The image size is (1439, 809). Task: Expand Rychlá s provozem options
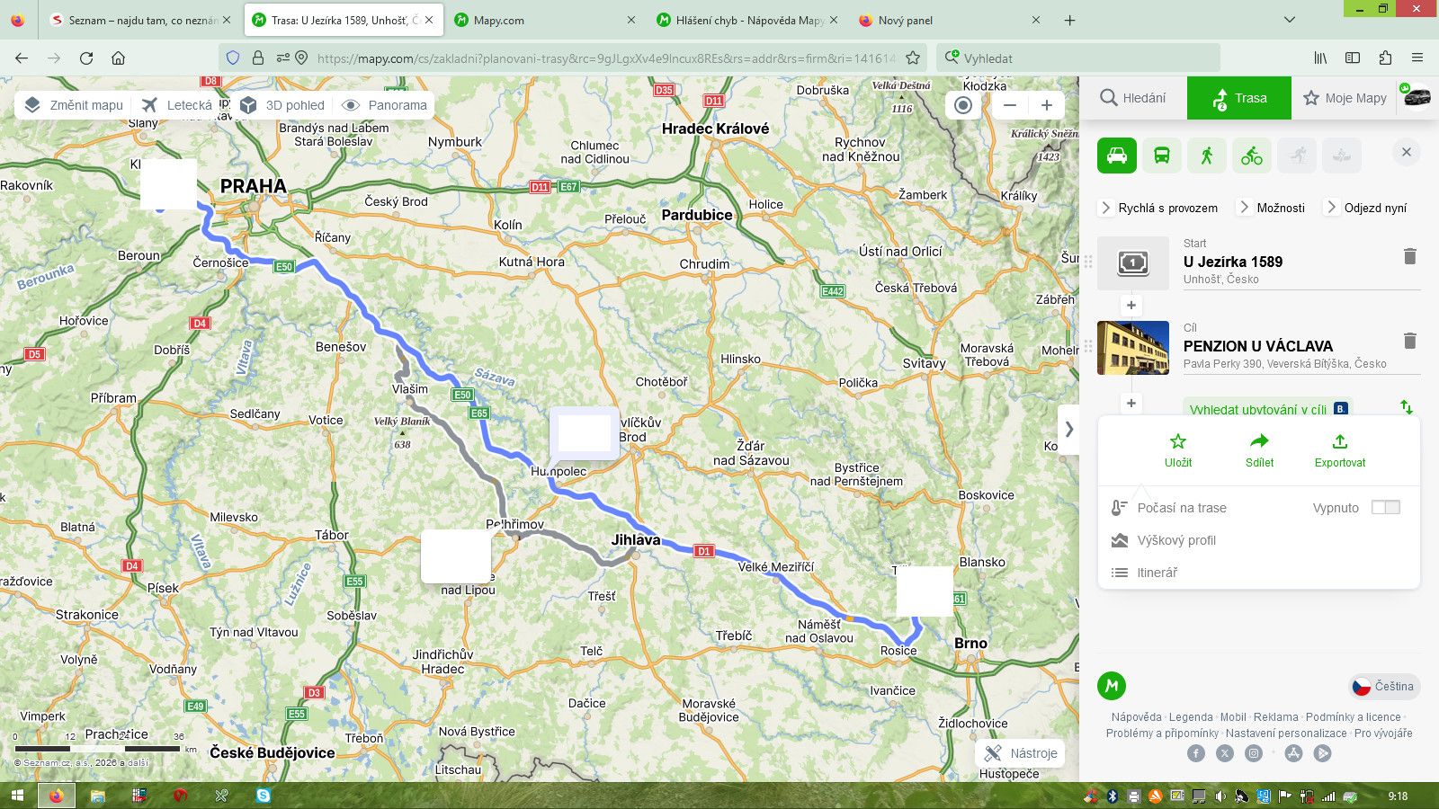(x=1158, y=208)
